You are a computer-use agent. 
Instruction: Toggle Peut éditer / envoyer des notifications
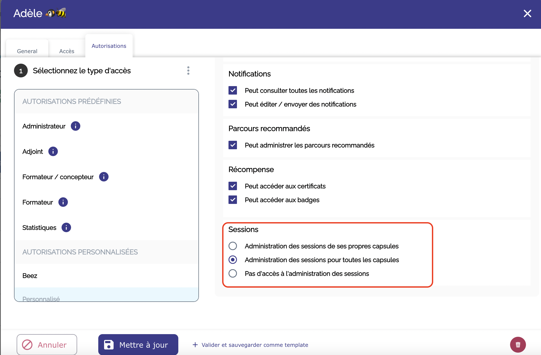[233, 104]
